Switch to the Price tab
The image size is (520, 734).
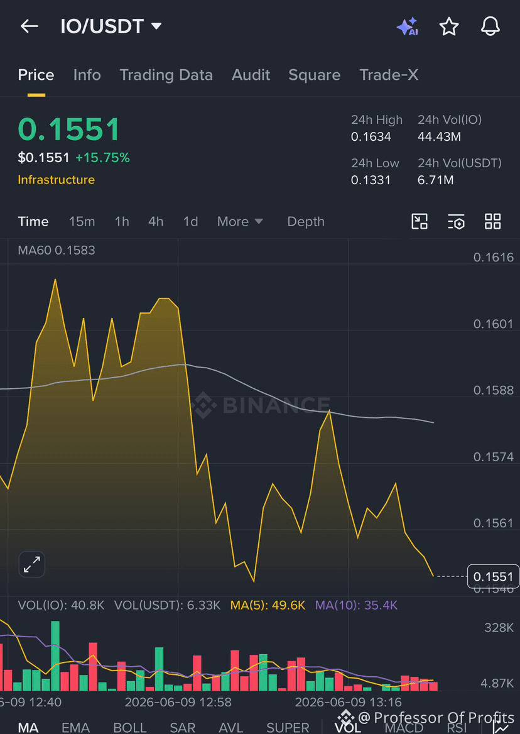36,75
